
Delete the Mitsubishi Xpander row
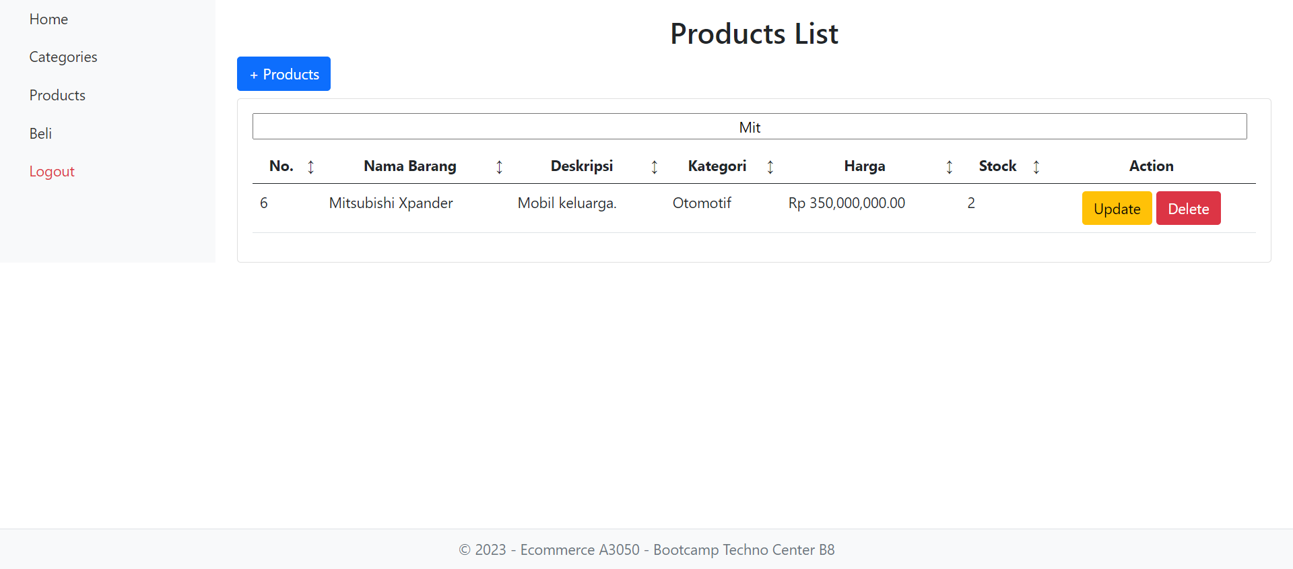[1188, 209]
